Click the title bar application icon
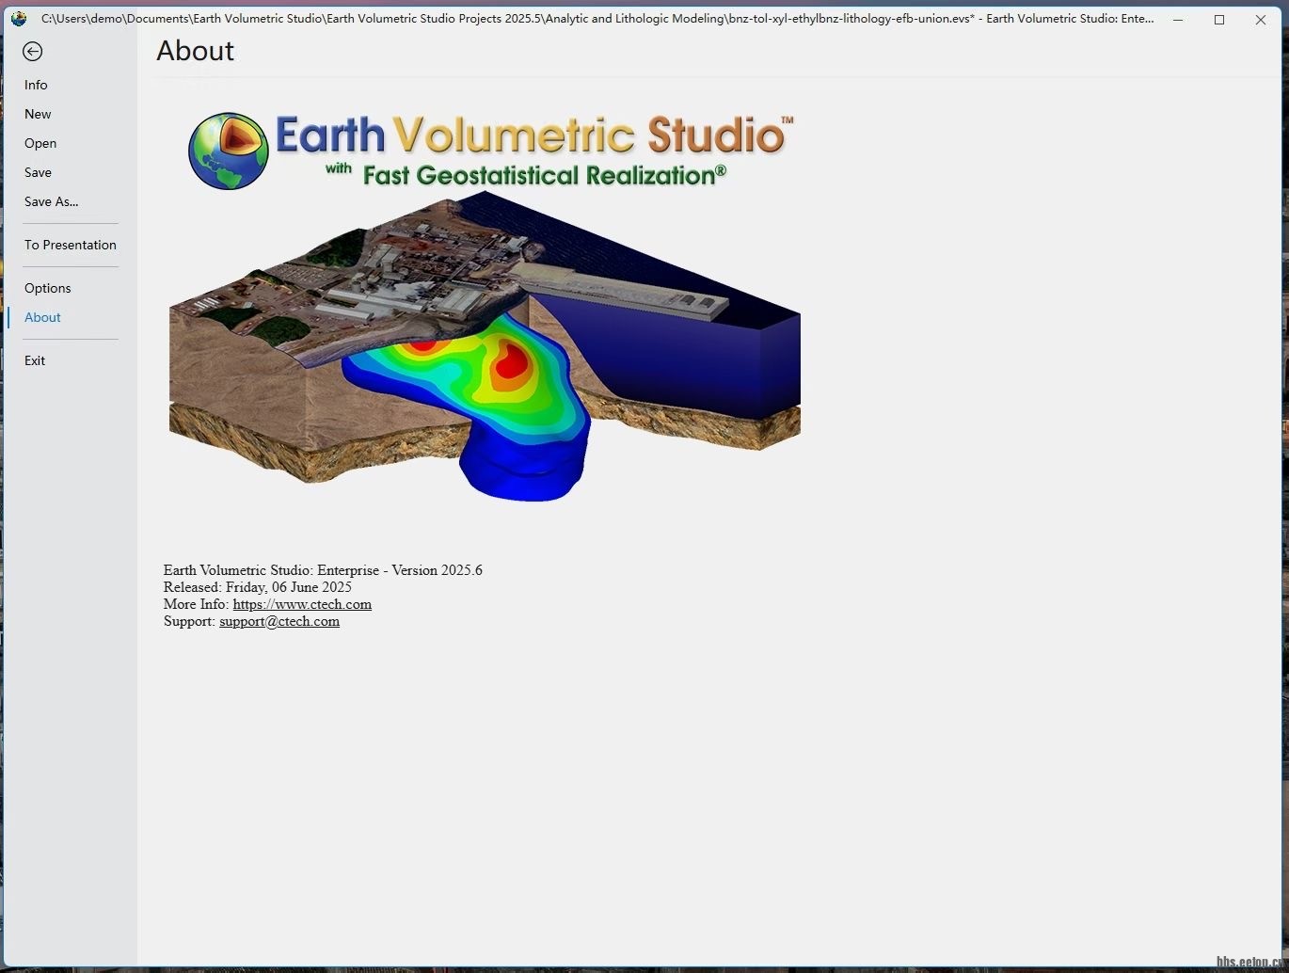This screenshot has height=973, width=1289. [19, 19]
